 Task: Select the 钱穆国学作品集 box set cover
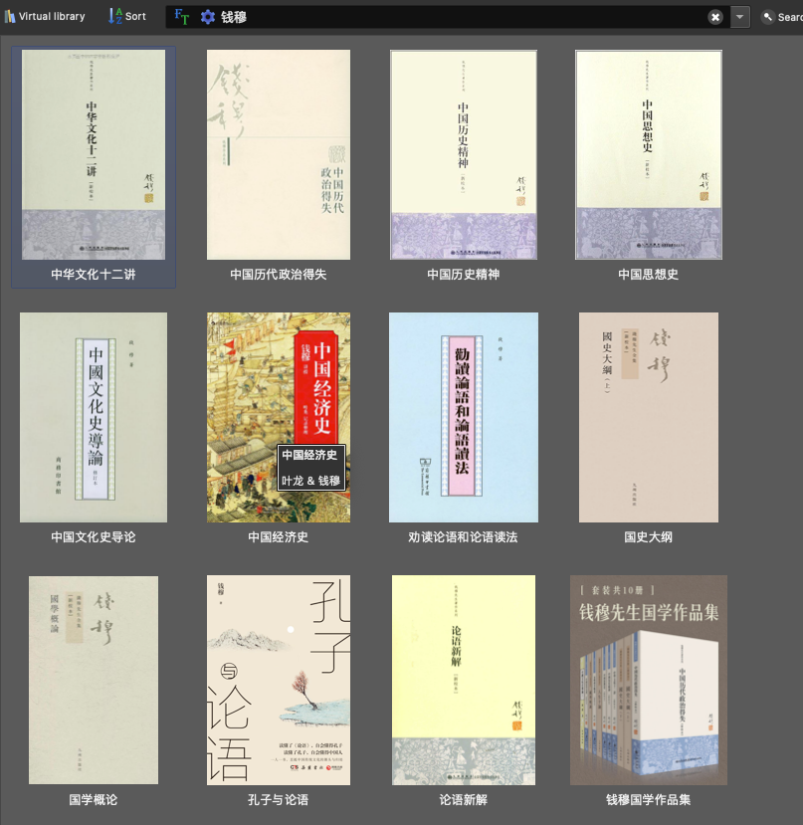[649, 680]
